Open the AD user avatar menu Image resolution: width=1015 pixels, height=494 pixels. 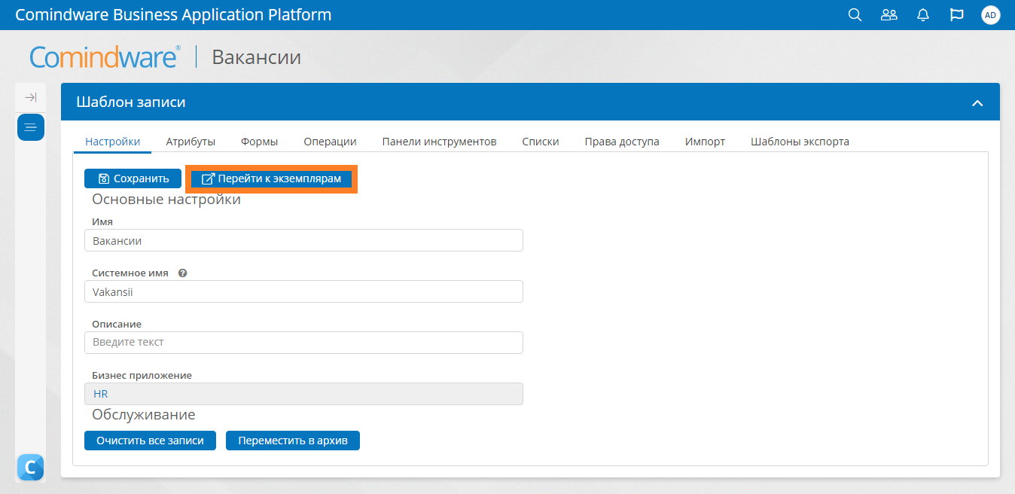click(x=991, y=15)
